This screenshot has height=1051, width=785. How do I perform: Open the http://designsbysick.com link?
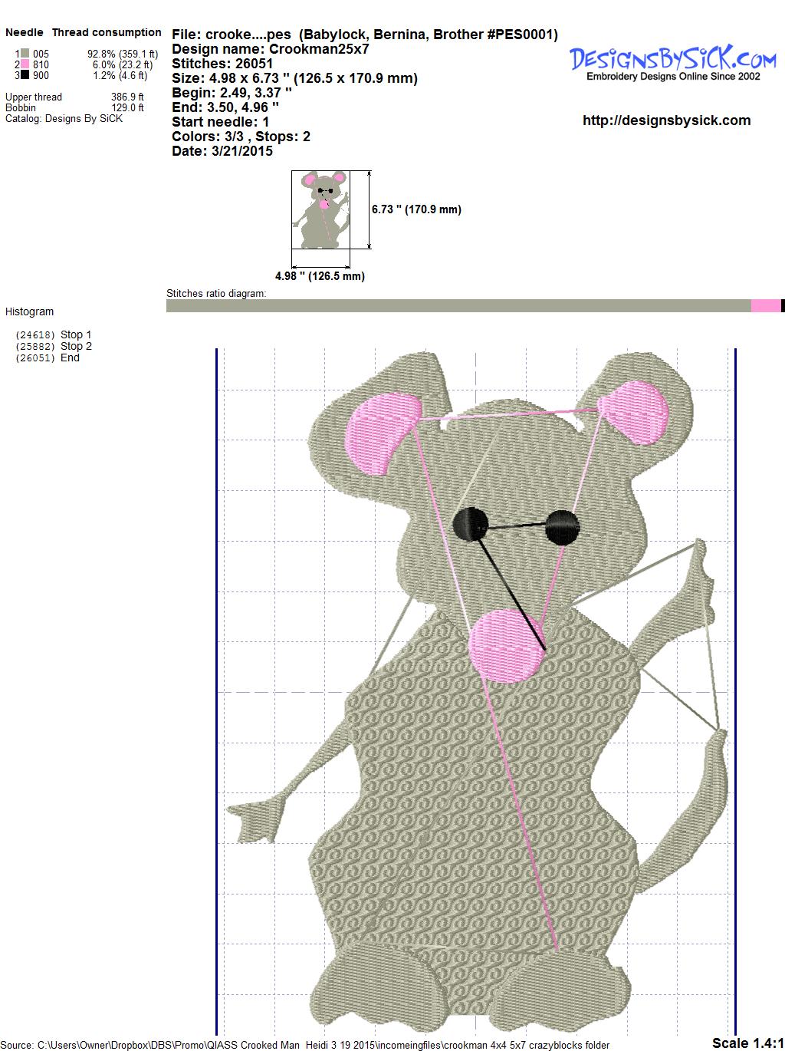[x=666, y=120]
